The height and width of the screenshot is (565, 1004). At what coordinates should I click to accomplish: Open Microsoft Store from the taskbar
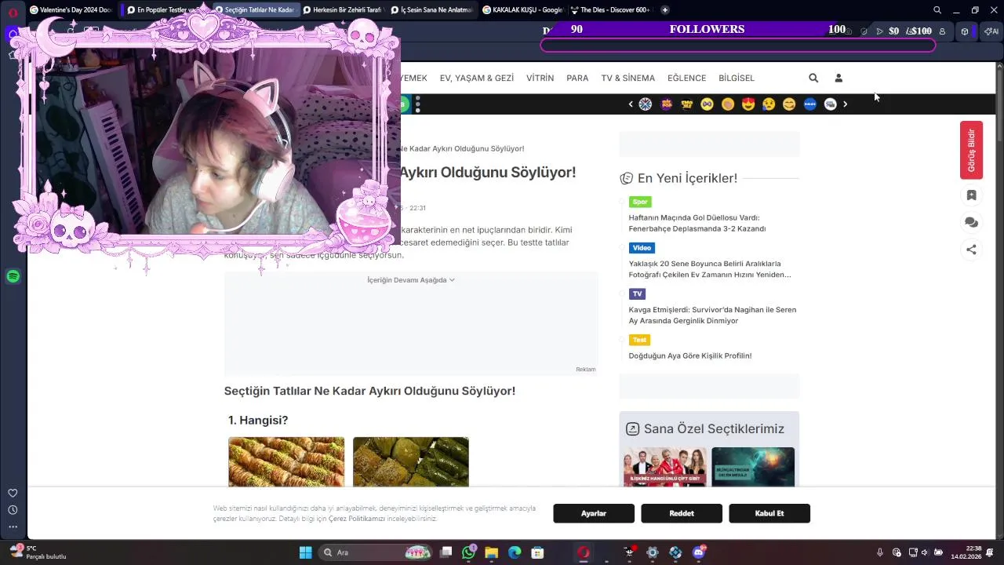point(537,552)
